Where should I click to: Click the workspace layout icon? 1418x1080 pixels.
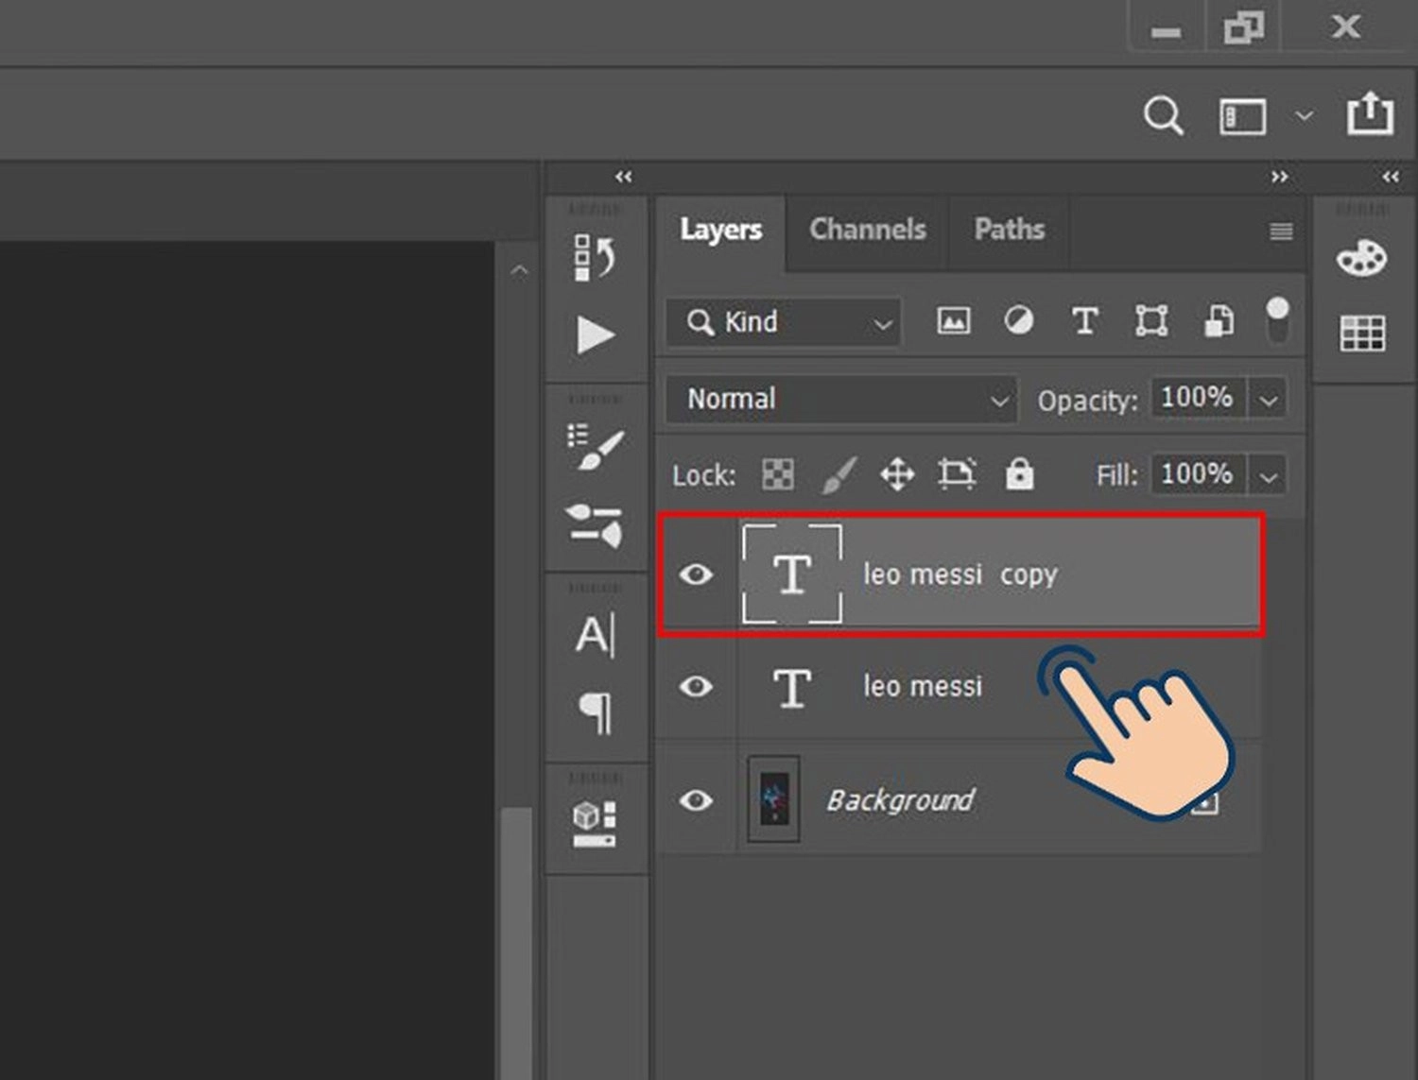coord(1242,117)
